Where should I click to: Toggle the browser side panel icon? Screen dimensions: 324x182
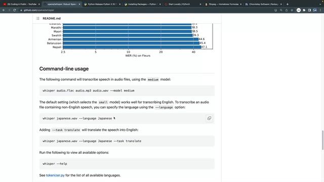pyautogui.click(x=309, y=10)
